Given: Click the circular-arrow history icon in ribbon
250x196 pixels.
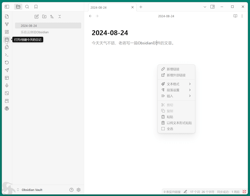Looking at the screenshot, I should [7, 62].
